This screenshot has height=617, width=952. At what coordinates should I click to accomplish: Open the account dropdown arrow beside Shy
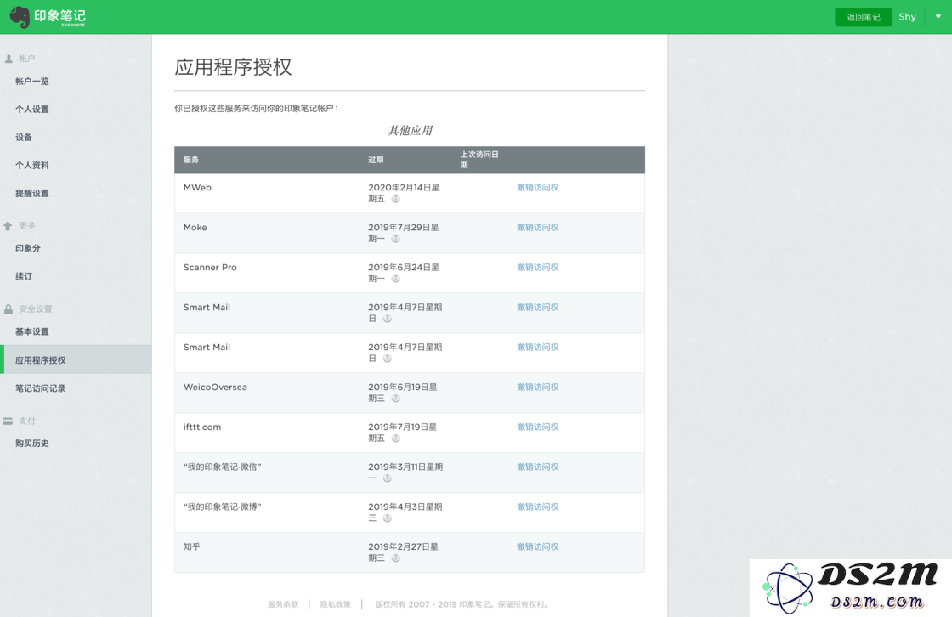click(x=938, y=17)
